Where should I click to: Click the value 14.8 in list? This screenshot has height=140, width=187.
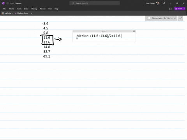tap(47, 47)
